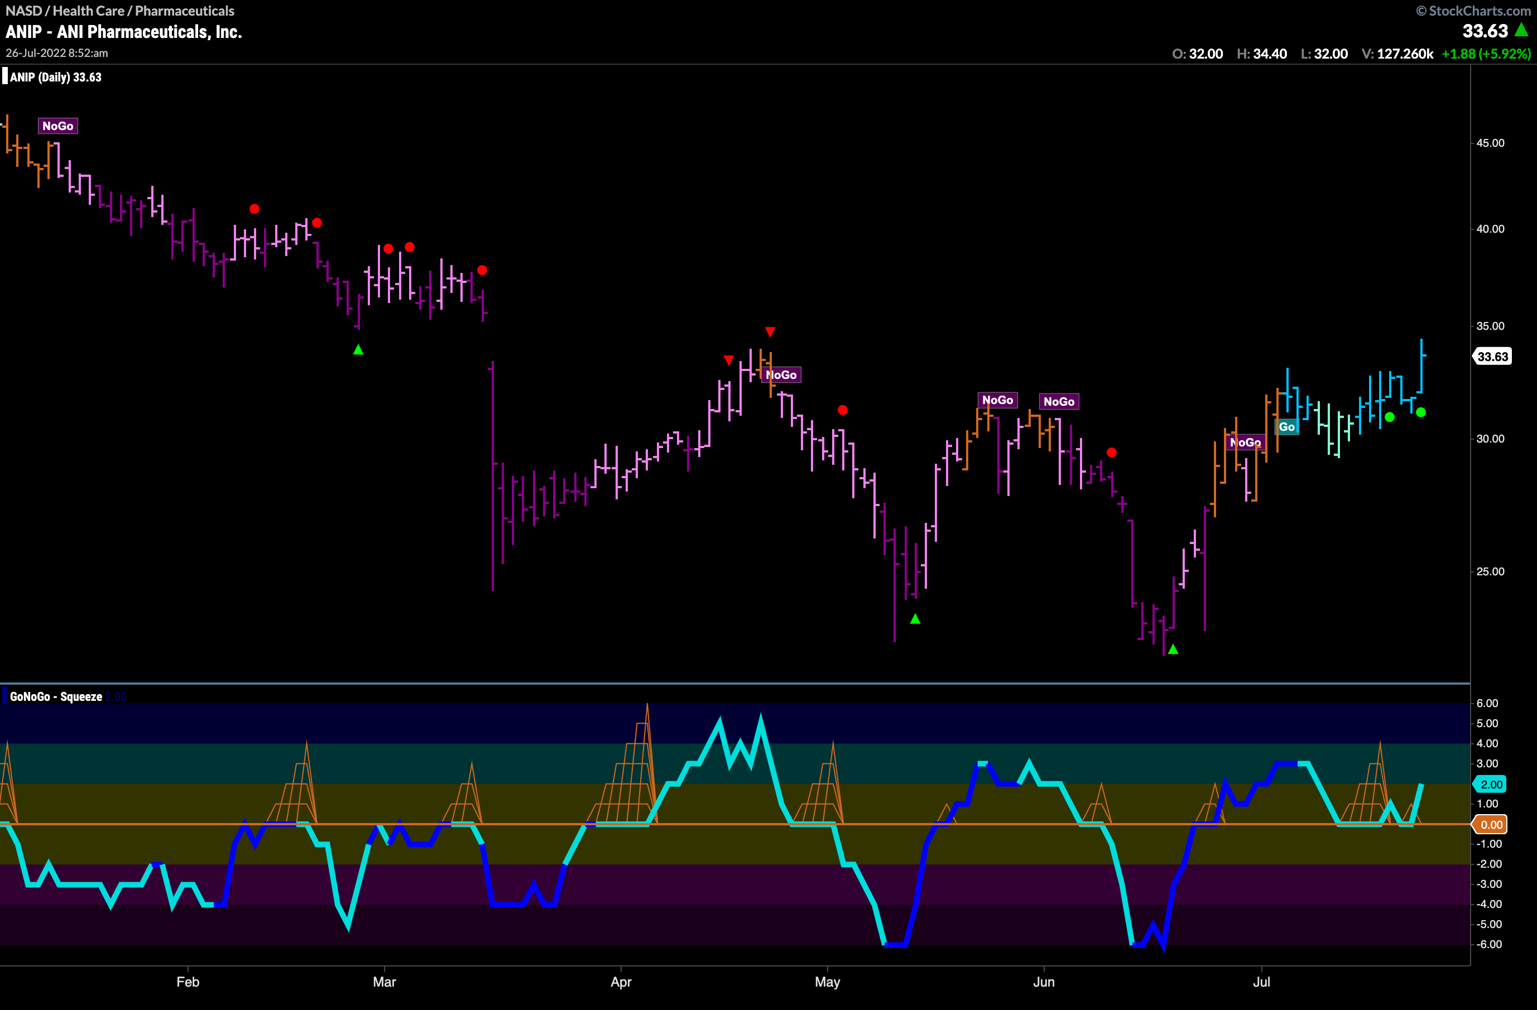Click the Jul date axis label

1261,982
